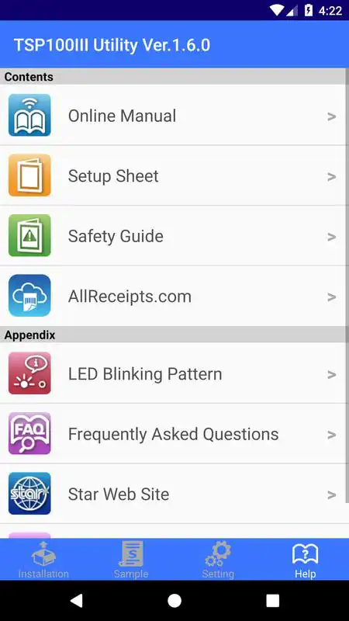Viewport: 349px width, 621px height.
Task: Tap the orange Setup Sheet icon
Action: [x=29, y=175]
